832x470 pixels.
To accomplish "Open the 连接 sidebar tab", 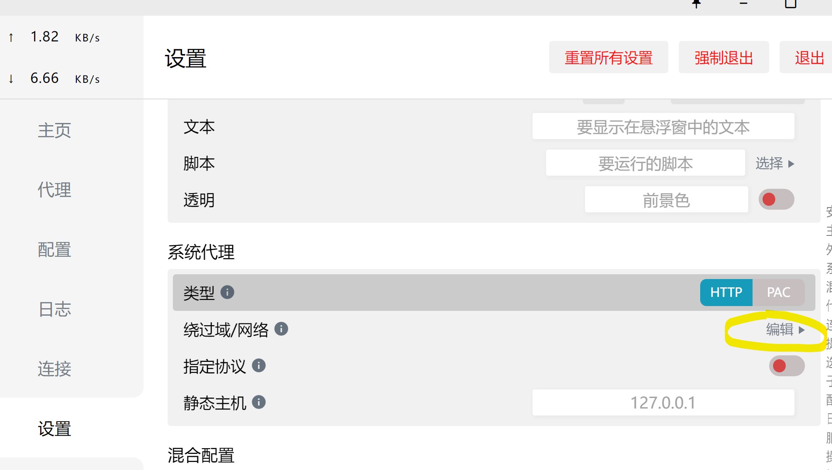I will [x=55, y=369].
